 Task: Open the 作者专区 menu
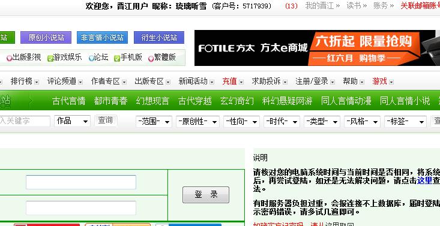click(x=109, y=82)
